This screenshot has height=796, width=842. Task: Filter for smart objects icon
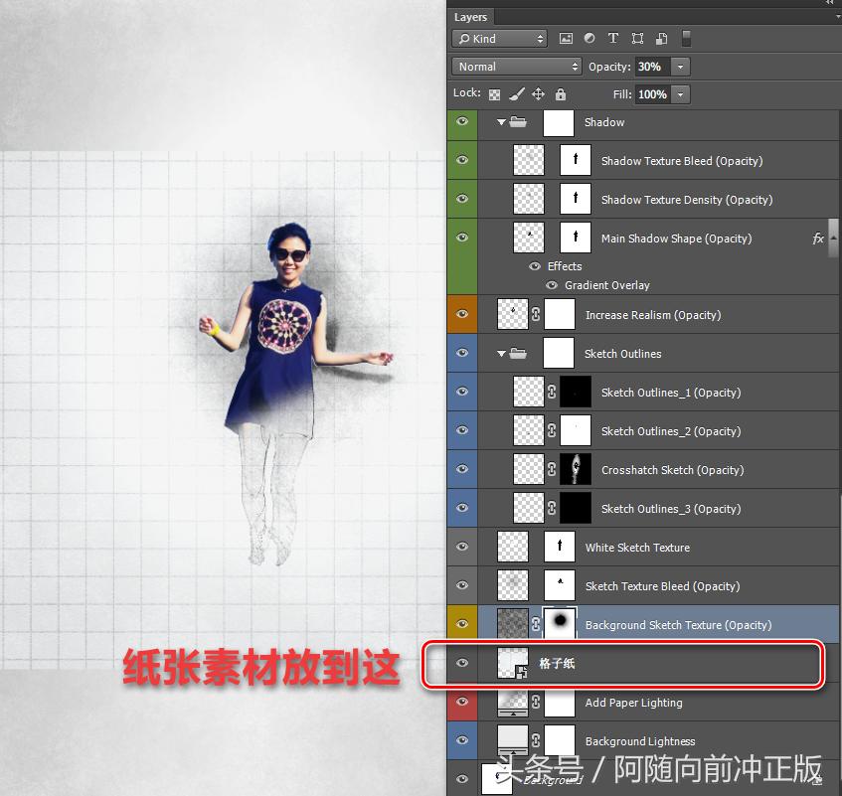(659, 39)
